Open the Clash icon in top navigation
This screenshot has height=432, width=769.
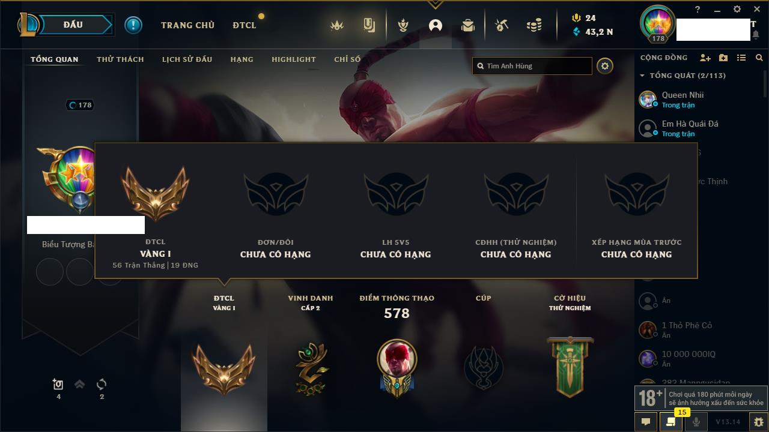click(x=403, y=25)
